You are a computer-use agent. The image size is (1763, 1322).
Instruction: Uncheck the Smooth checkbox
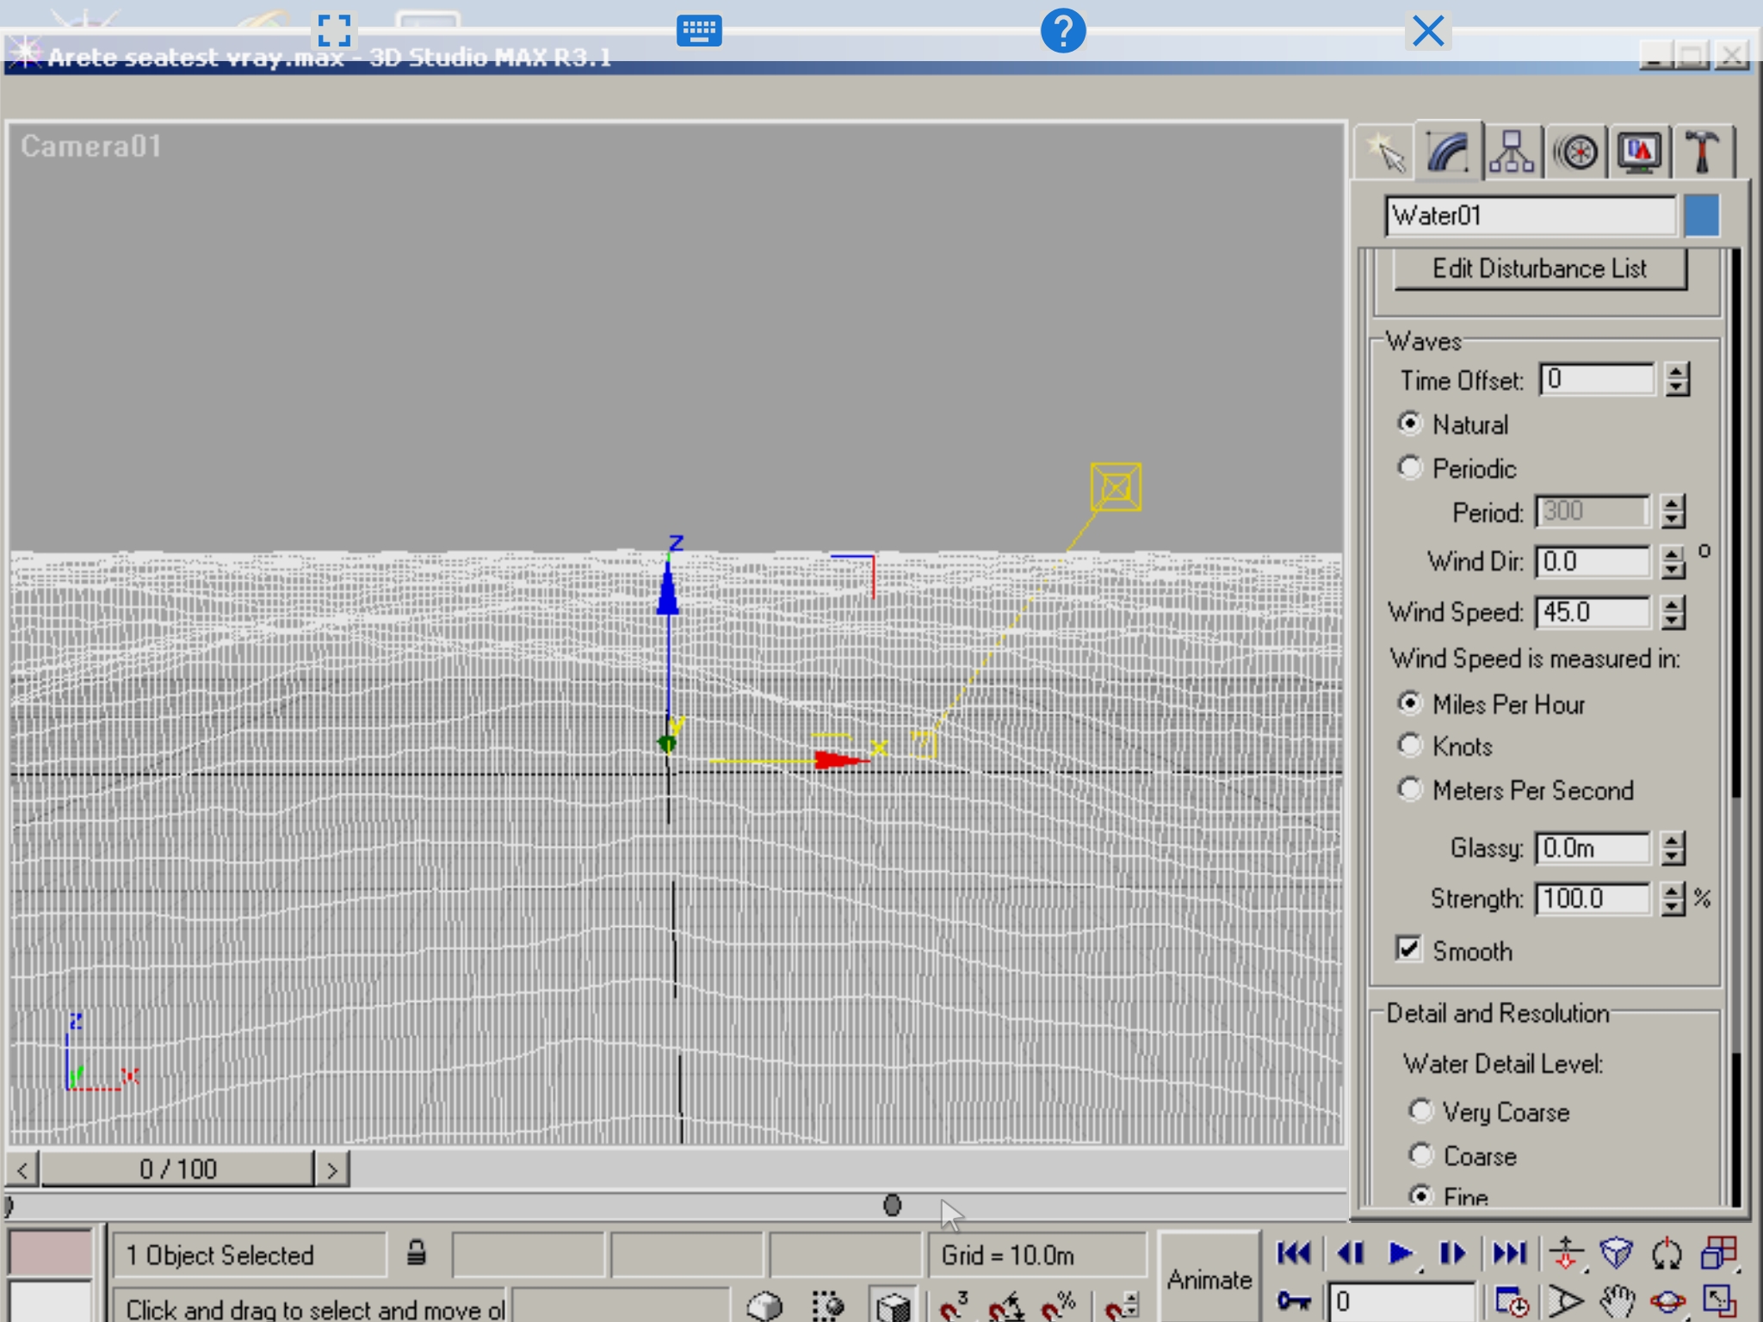click(1408, 949)
